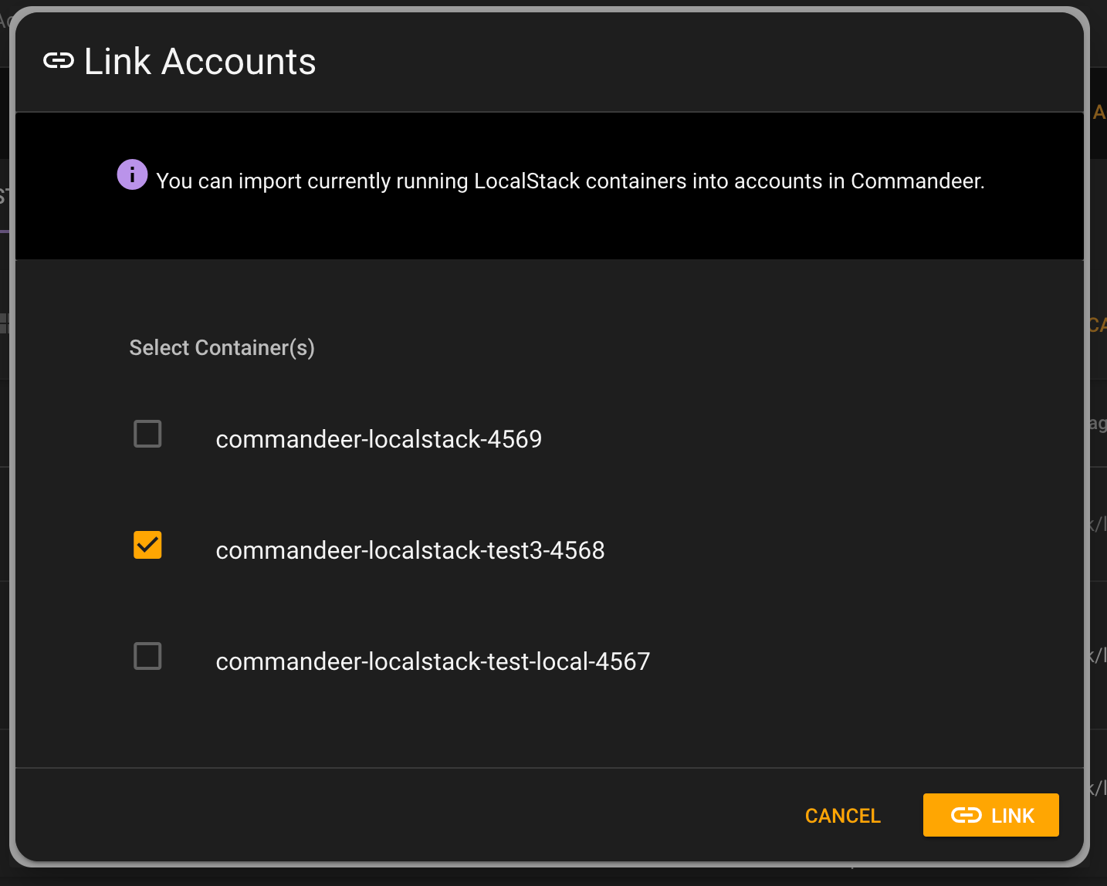Click the Link Accounts dialog title
1107x886 pixels.
[200, 61]
